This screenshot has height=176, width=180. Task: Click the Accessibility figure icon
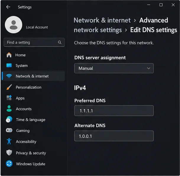[x=9, y=141]
